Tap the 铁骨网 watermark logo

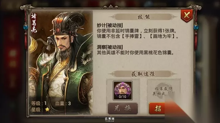pos(110,119)
